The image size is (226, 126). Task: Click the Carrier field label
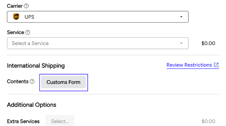[15, 6]
